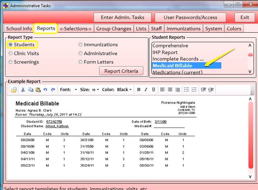The width and height of the screenshot is (258, 190).
Task: Click the Redo arrow icon
Action: 53,90
